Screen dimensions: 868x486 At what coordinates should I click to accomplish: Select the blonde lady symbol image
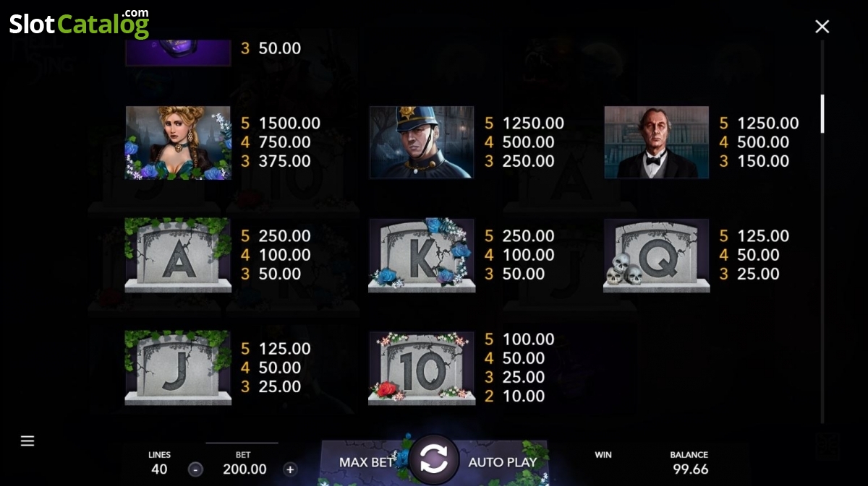pyautogui.click(x=178, y=142)
